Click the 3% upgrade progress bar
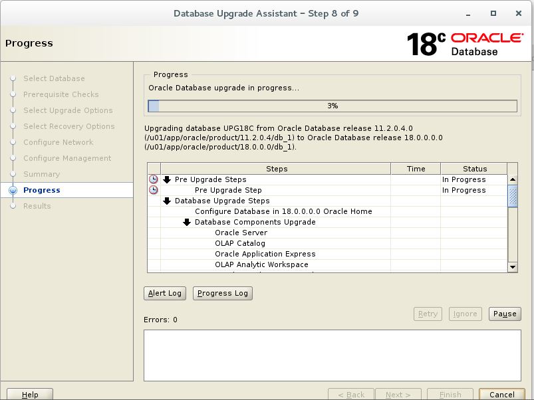Image resolution: width=534 pixels, height=400 pixels. pos(333,106)
